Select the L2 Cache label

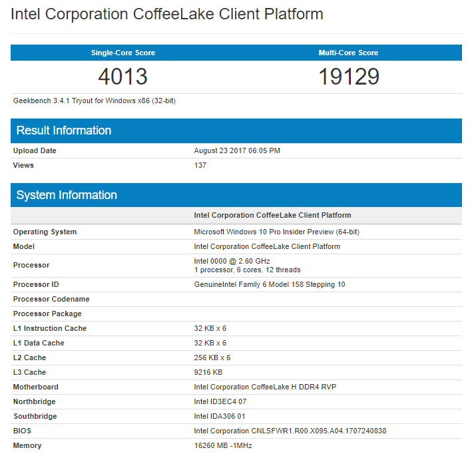click(29, 357)
